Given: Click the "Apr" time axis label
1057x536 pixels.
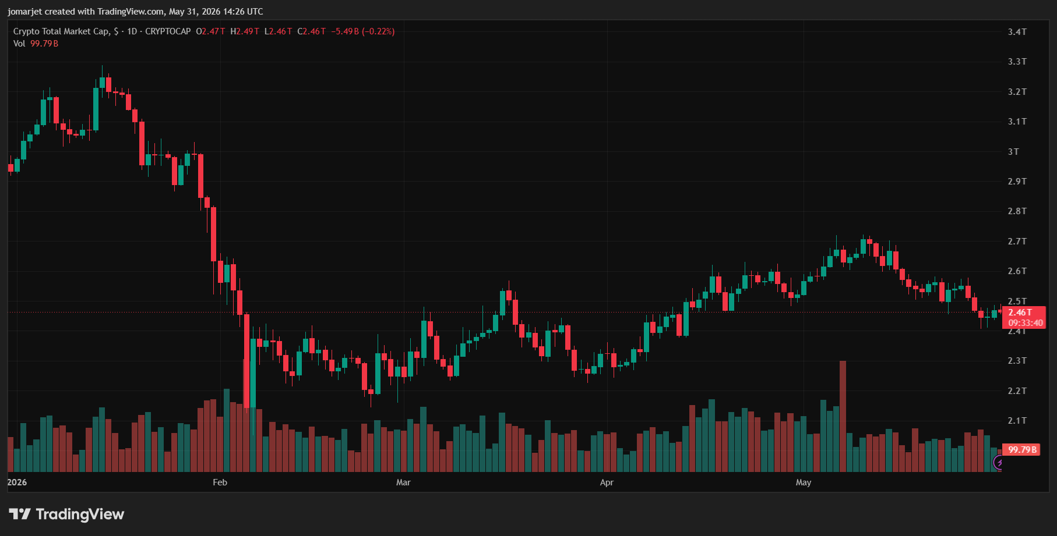Looking at the screenshot, I should (x=607, y=482).
